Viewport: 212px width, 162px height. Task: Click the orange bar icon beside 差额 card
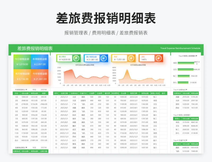coord(131,58)
